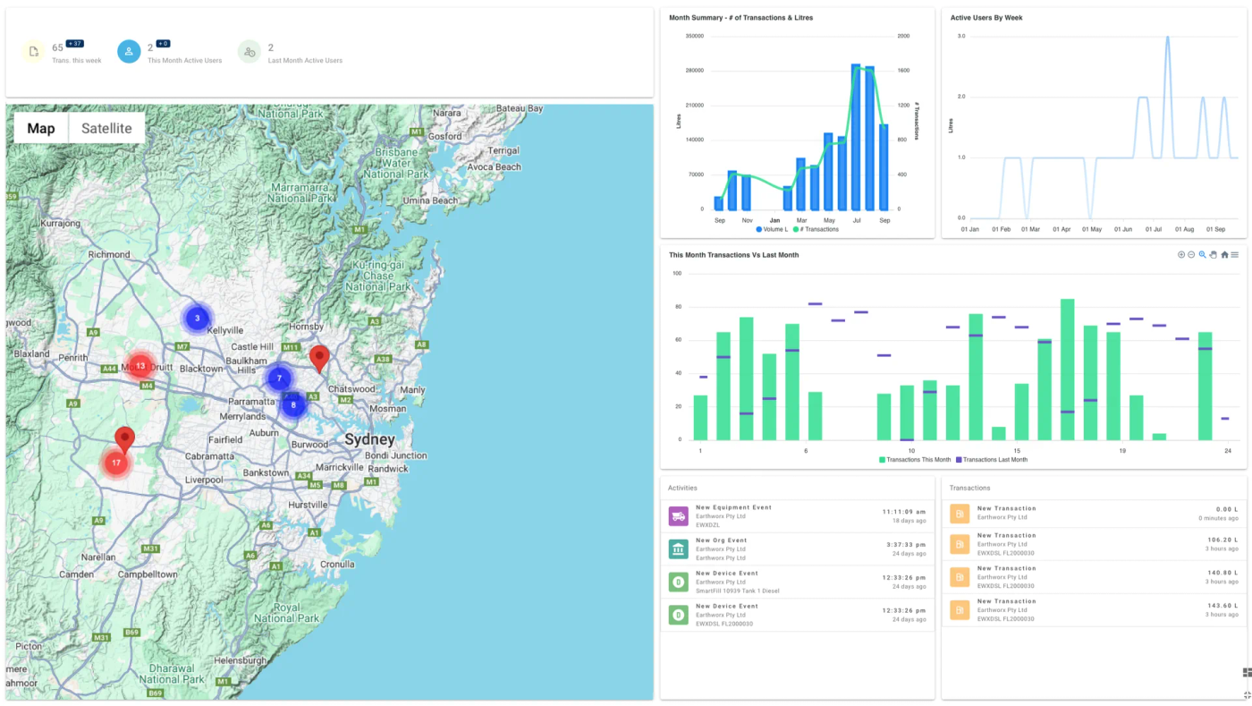1252x706 pixels.
Task: Click the Activities panel heading
Action: coord(682,489)
